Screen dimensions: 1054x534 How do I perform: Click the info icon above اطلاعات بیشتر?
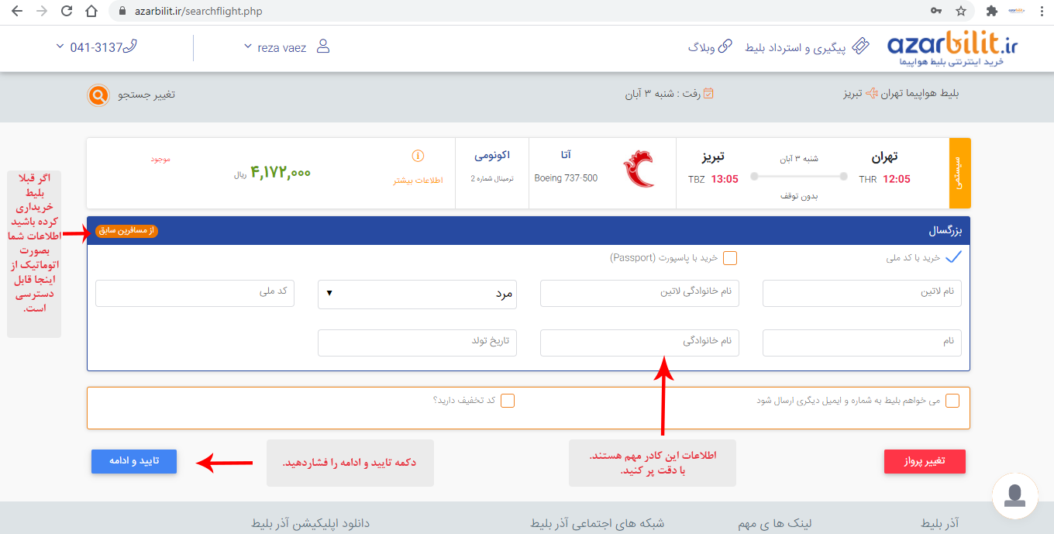click(418, 157)
